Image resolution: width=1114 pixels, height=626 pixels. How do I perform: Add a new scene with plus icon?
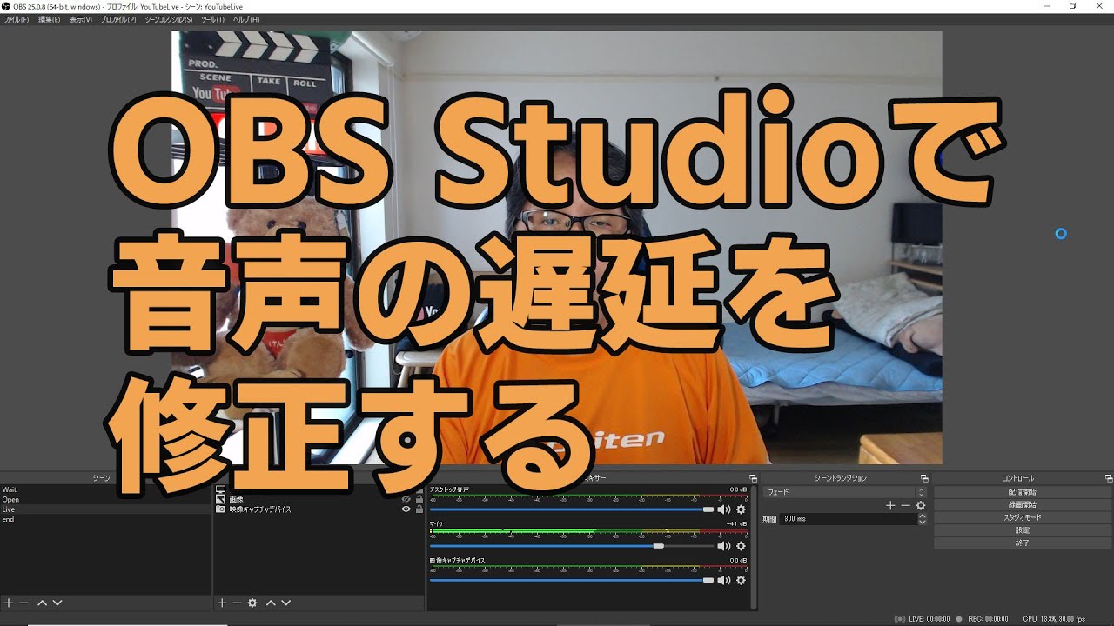pyautogui.click(x=9, y=603)
